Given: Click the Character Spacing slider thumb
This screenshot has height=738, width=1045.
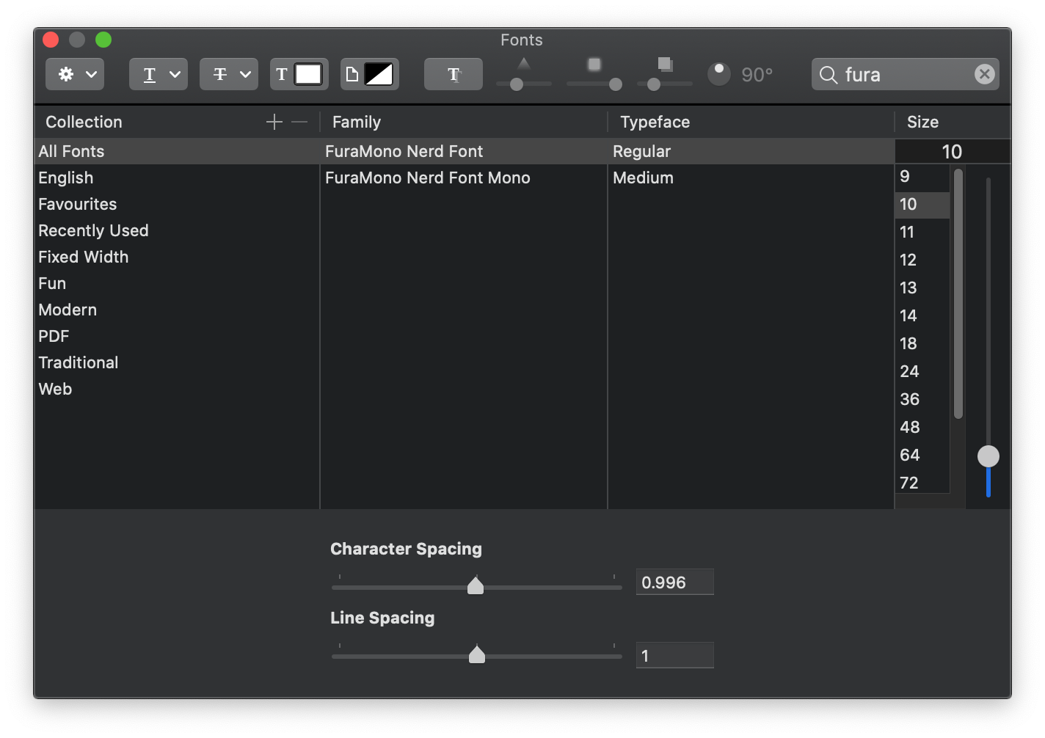Looking at the screenshot, I should pos(476,585).
